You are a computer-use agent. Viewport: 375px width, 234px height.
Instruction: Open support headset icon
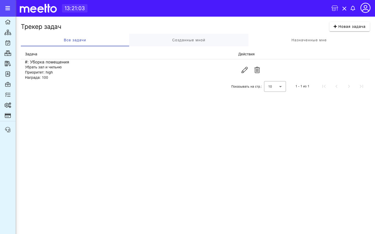coord(8,130)
